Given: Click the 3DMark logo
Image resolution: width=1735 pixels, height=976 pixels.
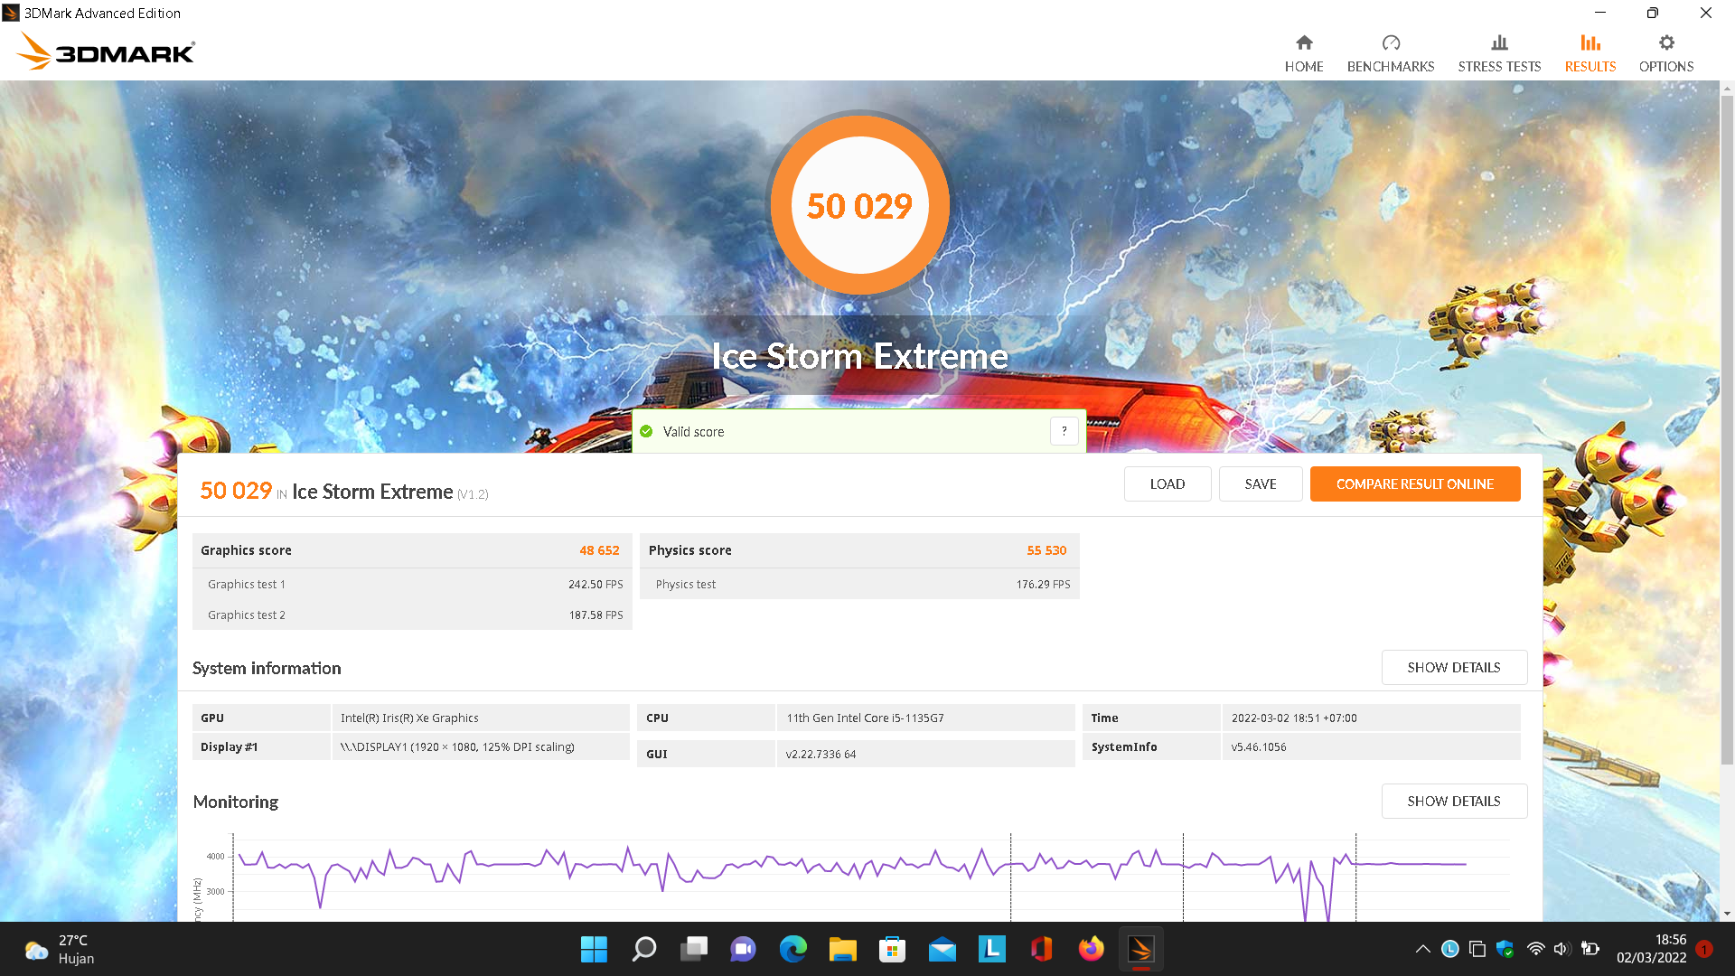Looking at the screenshot, I should point(106,52).
